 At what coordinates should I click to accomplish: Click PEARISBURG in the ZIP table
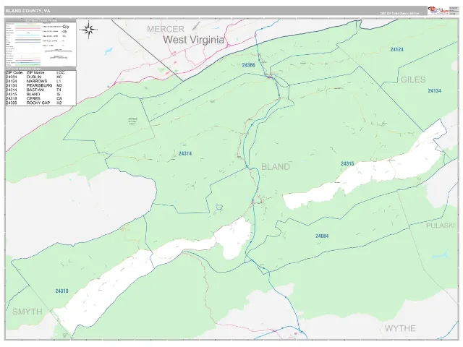[x=39, y=85]
